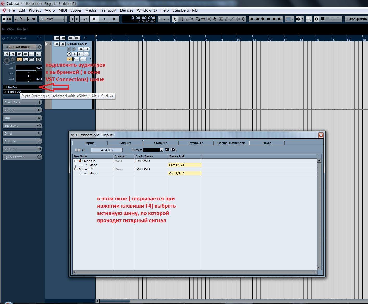This screenshot has height=304, width=368.
Task: Select the Glue tool
Action: coord(192,19)
